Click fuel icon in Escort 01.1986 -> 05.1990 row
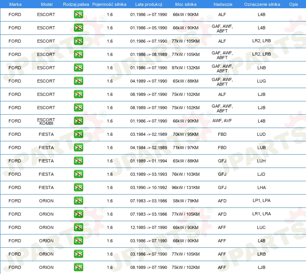The image size is (306, 274). pos(78,27)
